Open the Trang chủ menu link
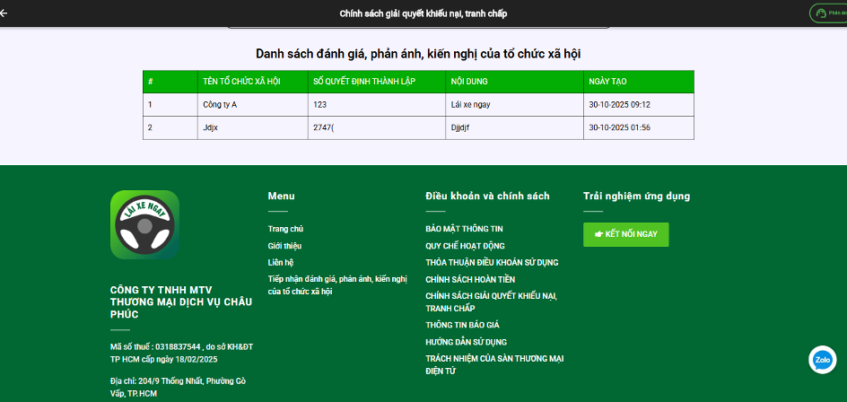847x402 pixels. click(x=285, y=229)
